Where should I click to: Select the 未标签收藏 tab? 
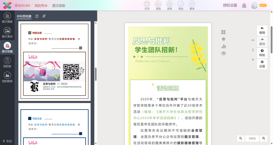24,16
